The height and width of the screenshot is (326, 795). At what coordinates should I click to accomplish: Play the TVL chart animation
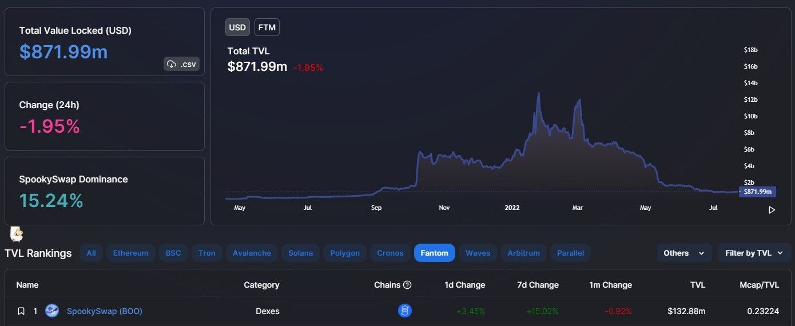(772, 210)
